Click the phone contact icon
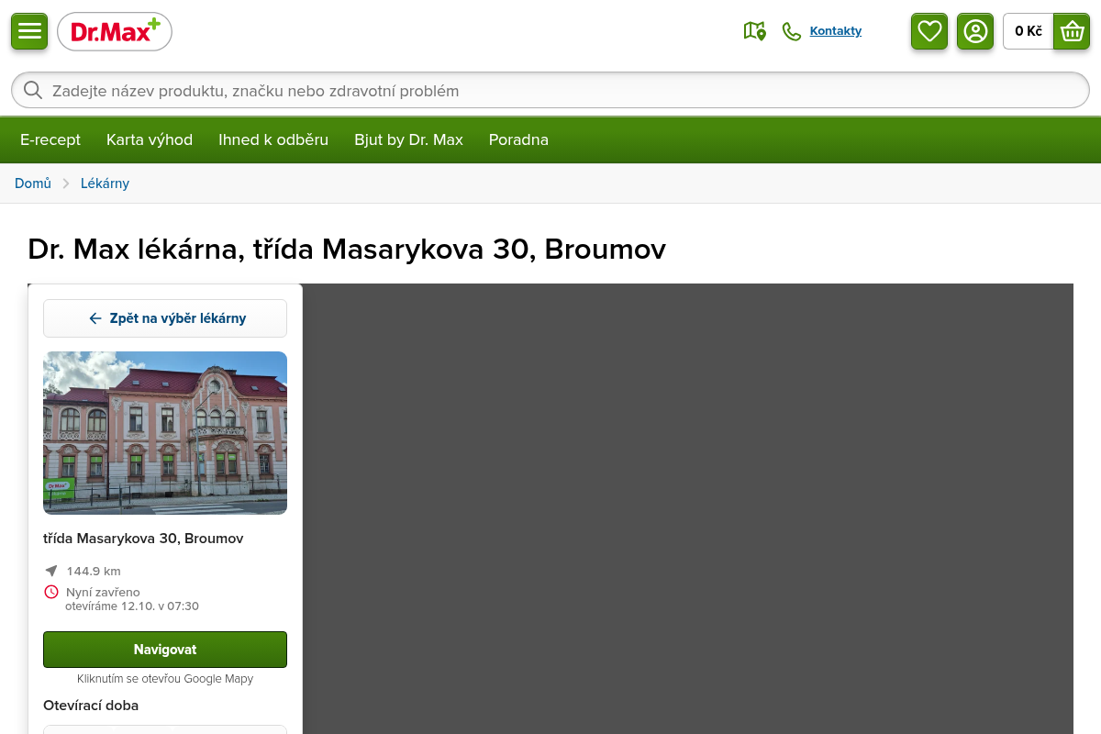Viewport: 1101px width, 734px height. coord(792,31)
